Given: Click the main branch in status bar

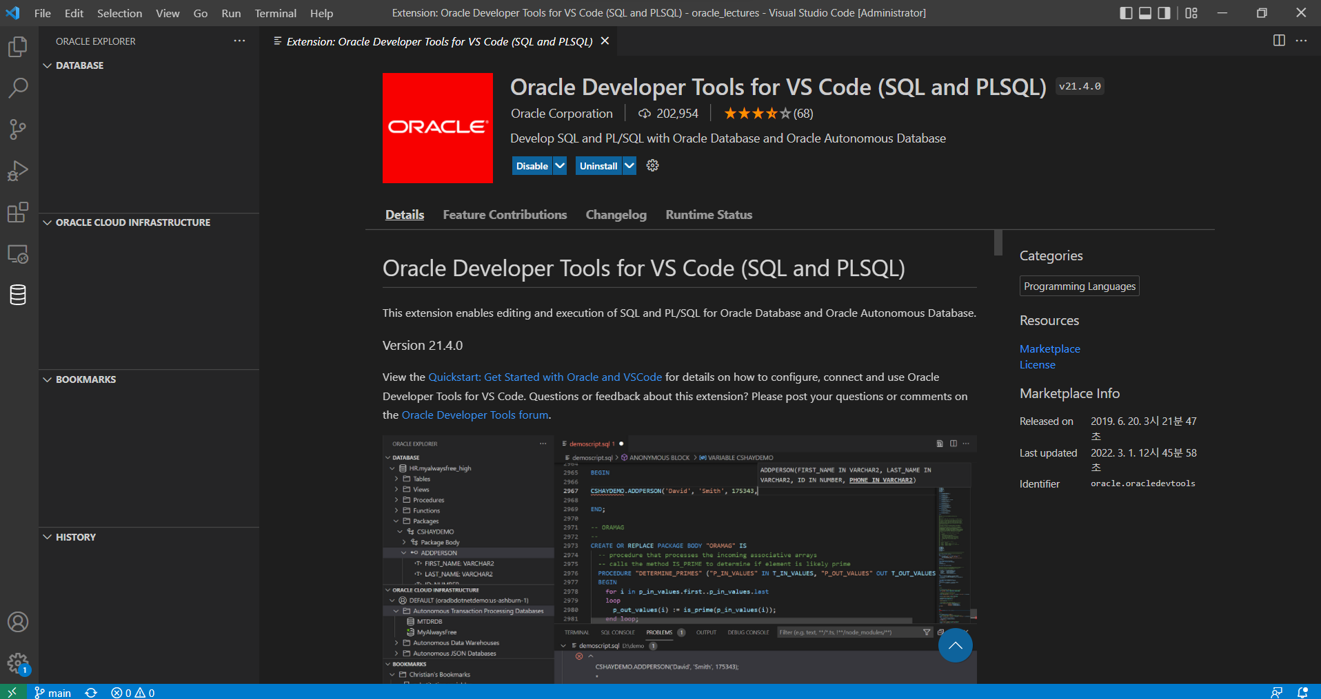Looking at the screenshot, I should [53, 693].
